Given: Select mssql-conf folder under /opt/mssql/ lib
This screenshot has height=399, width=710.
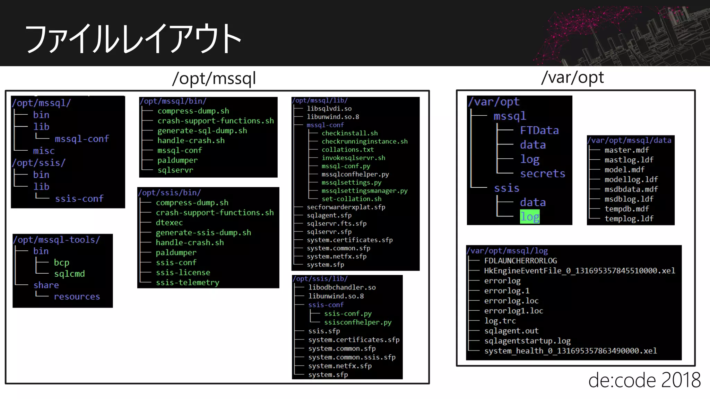Looking at the screenshot, I should point(82,139).
